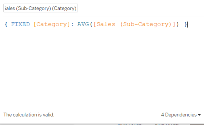The height and width of the screenshot is (125, 204).
Task: Click the closing curly brace of formula
Action: [x=186, y=24]
